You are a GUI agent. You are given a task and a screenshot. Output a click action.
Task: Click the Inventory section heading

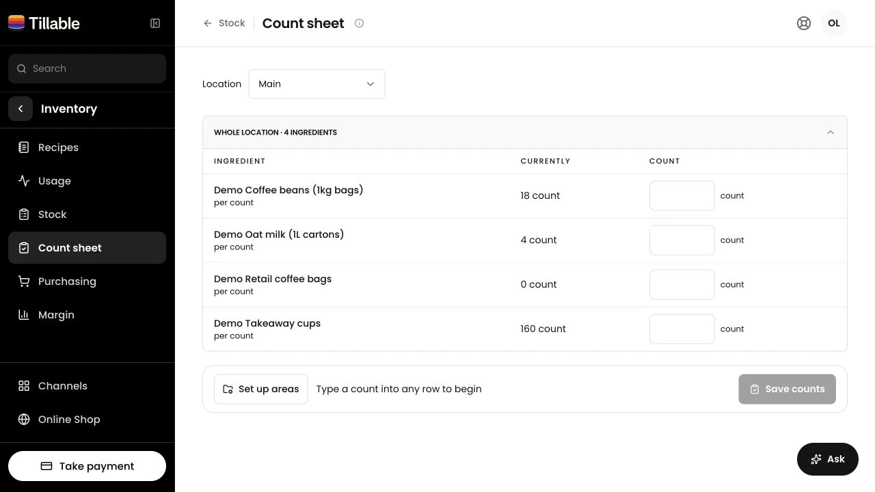point(69,109)
